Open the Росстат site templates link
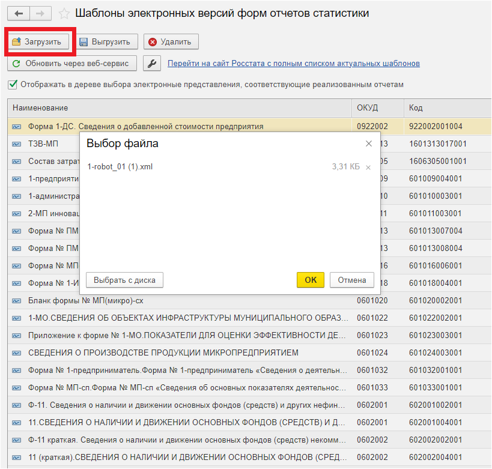Screen dimensions: 492x469 293,64
